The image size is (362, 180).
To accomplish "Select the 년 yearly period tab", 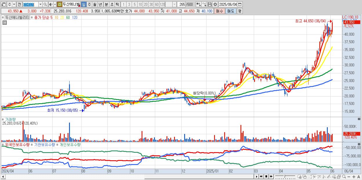I will pos(100,4).
